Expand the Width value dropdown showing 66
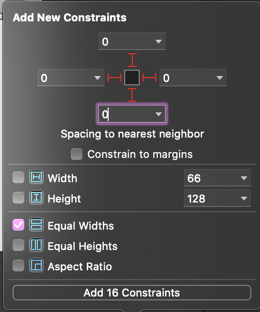The width and height of the screenshot is (260, 312). tap(244, 178)
